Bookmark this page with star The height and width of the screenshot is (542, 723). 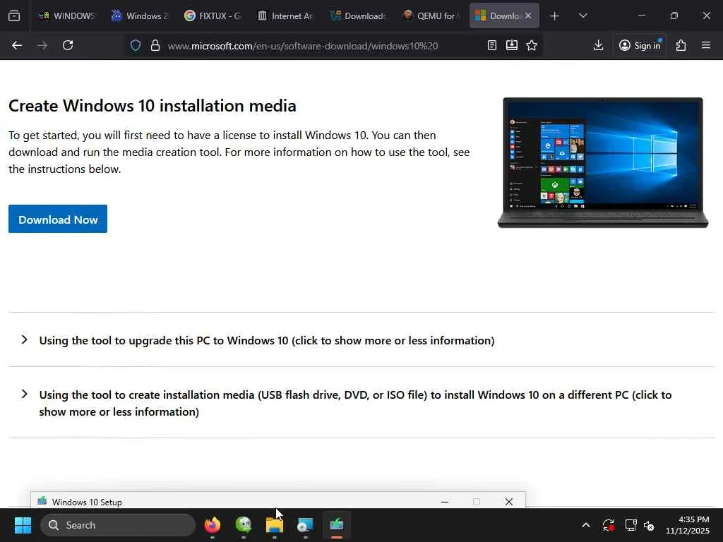coord(532,45)
